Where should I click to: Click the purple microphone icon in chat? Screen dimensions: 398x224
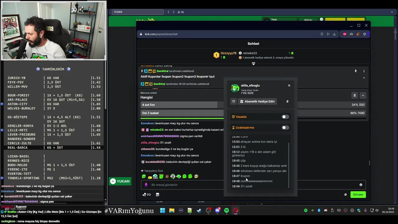coord(146,185)
